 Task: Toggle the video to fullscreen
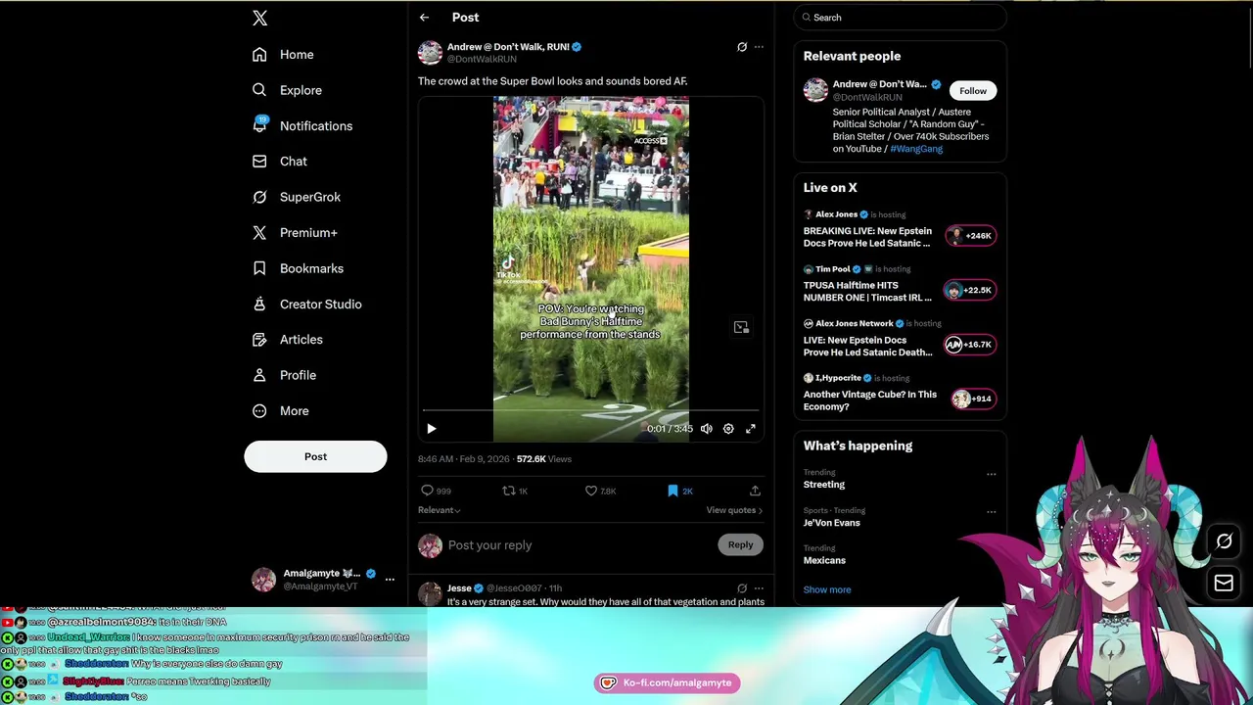[x=751, y=429]
